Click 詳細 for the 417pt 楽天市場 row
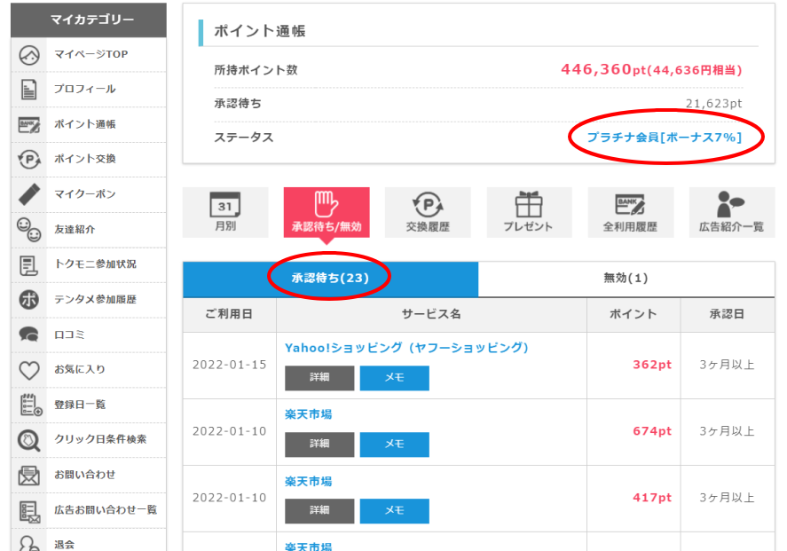787x551 pixels. click(x=319, y=511)
